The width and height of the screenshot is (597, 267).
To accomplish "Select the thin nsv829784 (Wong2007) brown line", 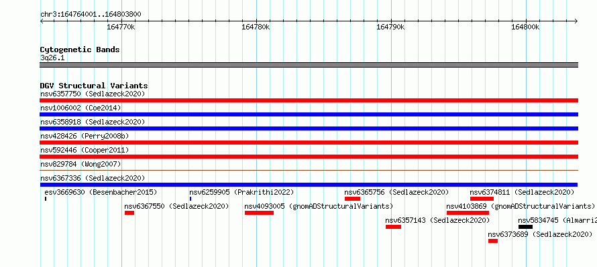I will [309, 170].
